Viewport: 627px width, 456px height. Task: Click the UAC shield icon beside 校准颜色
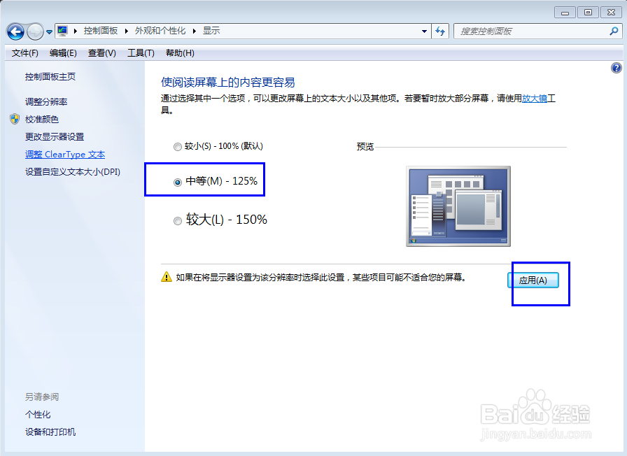coord(15,119)
